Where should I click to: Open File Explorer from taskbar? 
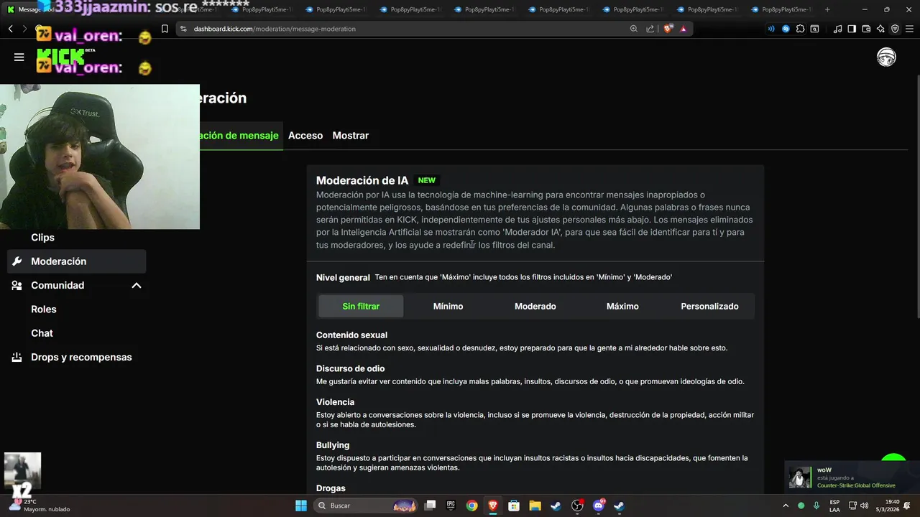tap(535, 506)
